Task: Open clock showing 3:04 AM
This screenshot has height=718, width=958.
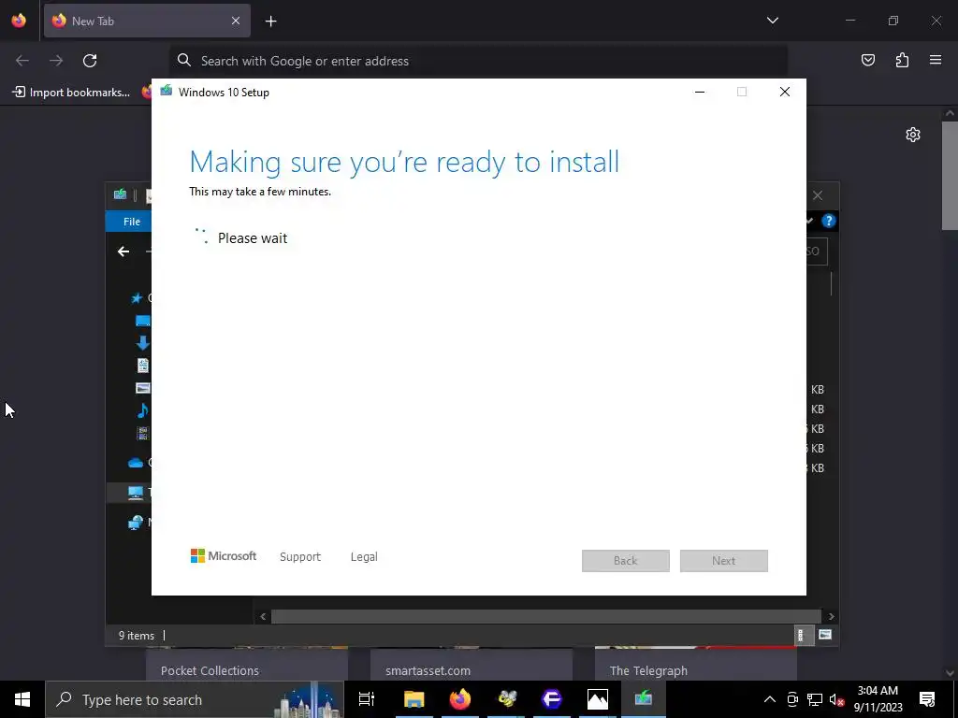Action: click(x=878, y=699)
